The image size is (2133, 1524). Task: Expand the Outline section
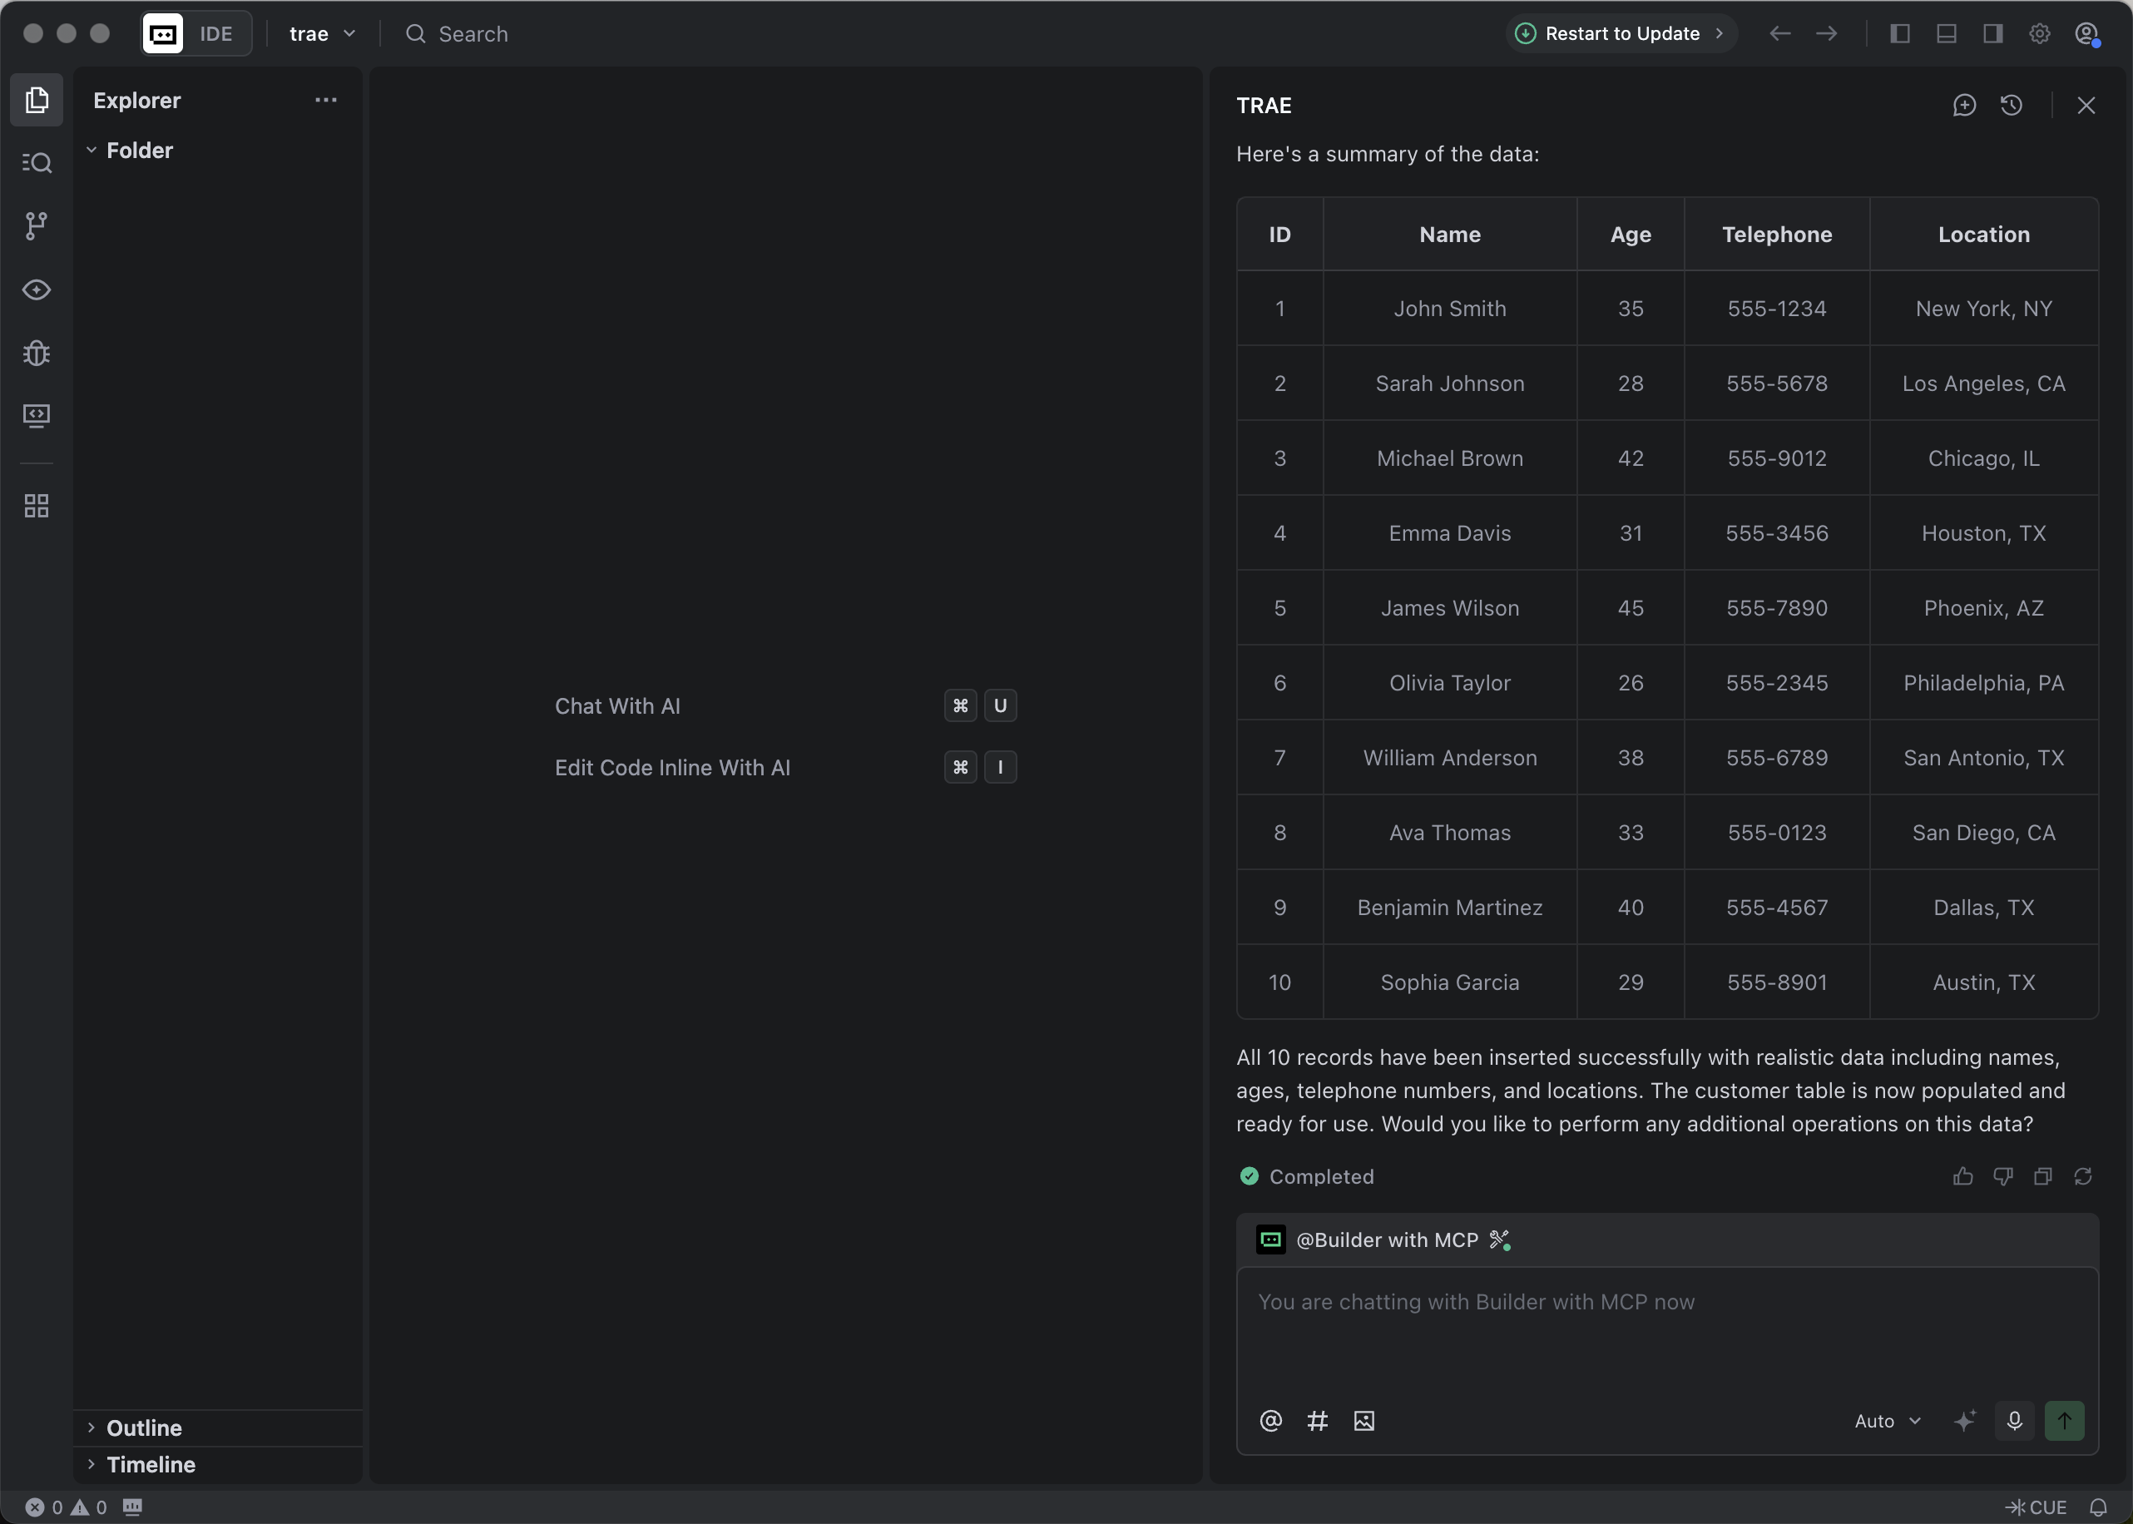click(144, 1428)
